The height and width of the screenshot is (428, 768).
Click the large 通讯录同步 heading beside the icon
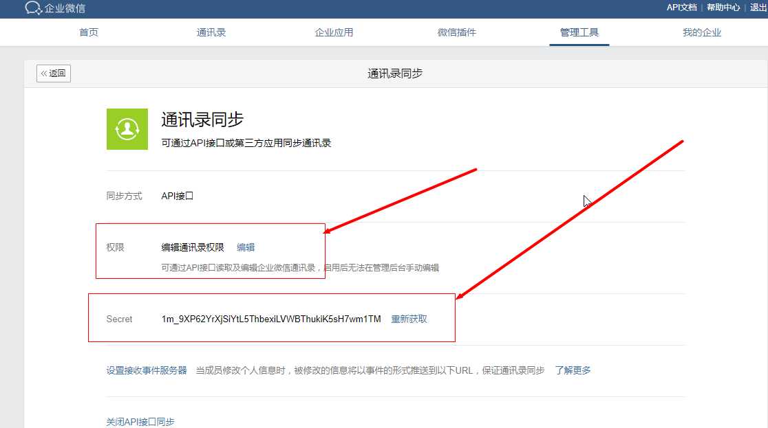pyautogui.click(x=202, y=120)
